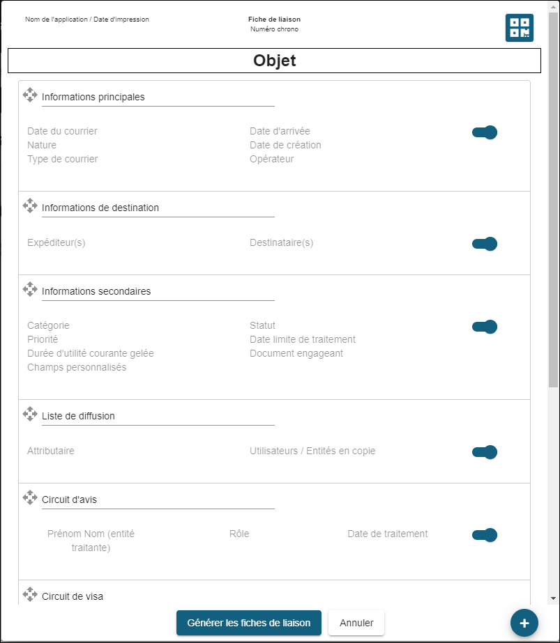This screenshot has height=643, width=560.
Task: Click the move handle for Informations de destination
Action: tap(30, 206)
